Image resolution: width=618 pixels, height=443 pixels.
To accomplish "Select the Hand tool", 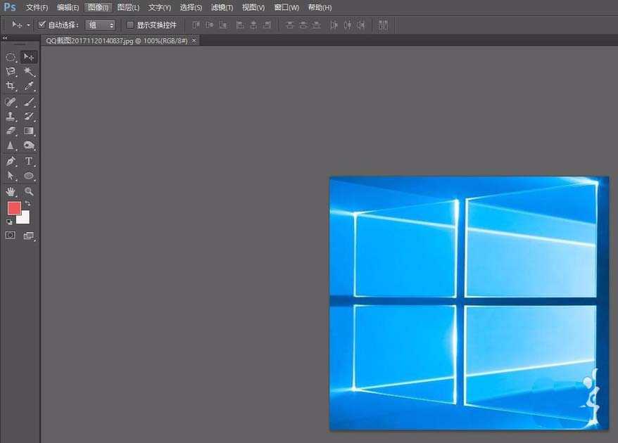I will pos(11,191).
